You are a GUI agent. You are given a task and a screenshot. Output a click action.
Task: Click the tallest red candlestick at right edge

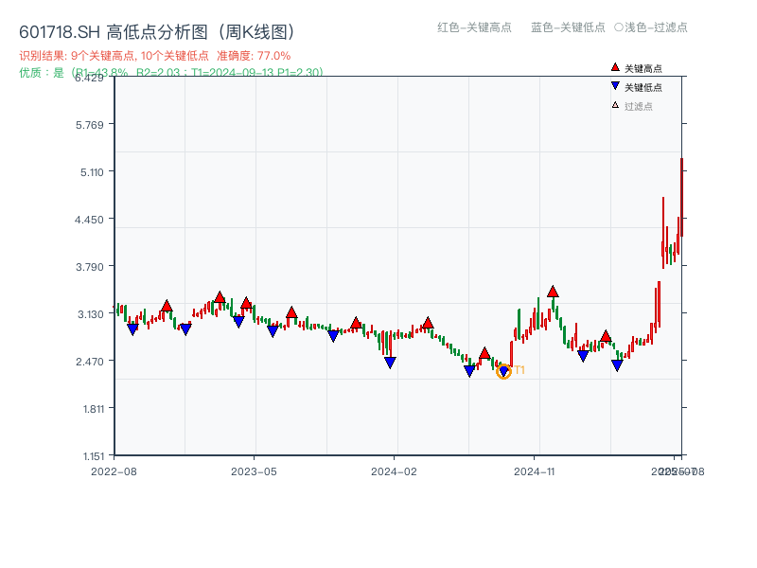(x=681, y=197)
